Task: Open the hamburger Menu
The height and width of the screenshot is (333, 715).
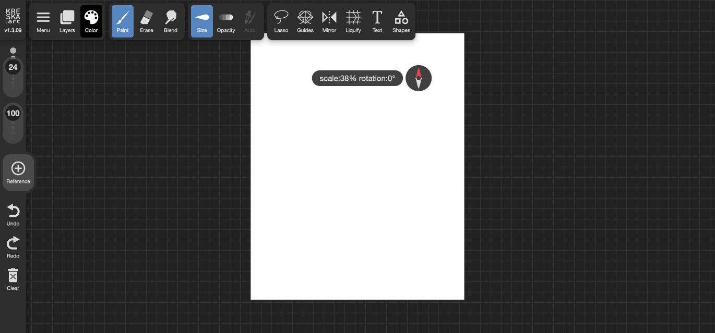Action: (x=43, y=21)
